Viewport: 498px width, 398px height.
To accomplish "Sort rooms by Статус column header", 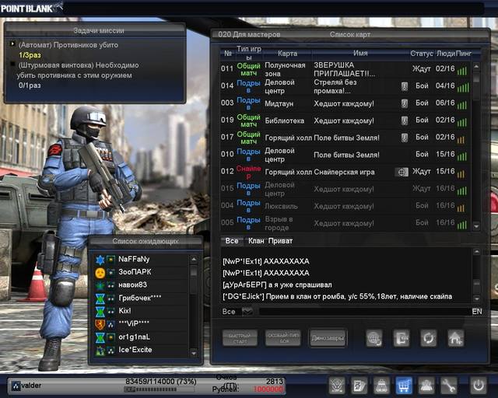I will [422, 54].
